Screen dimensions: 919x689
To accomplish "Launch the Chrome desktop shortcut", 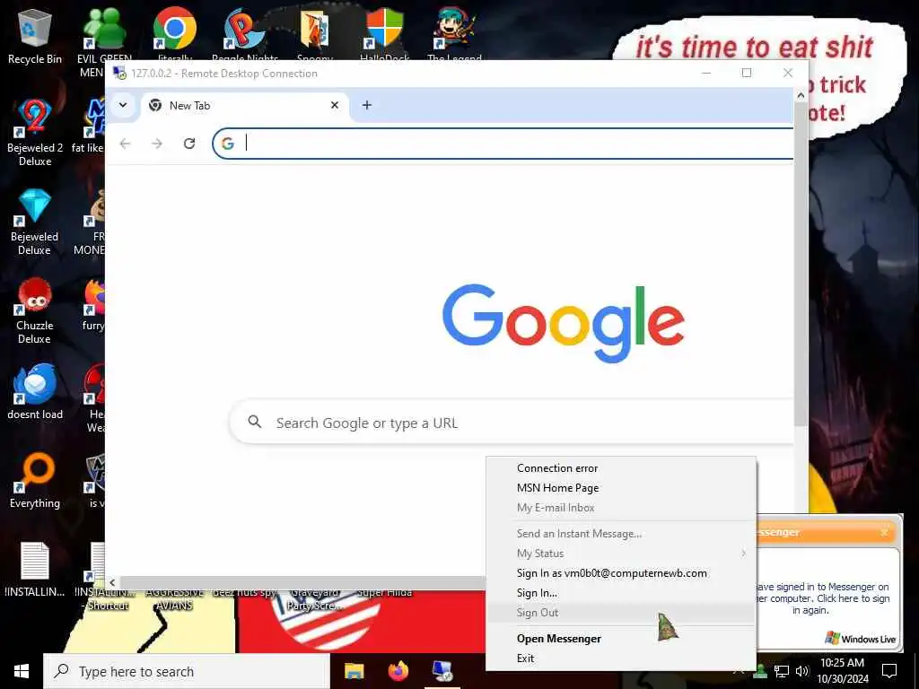I will pos(175,34).
